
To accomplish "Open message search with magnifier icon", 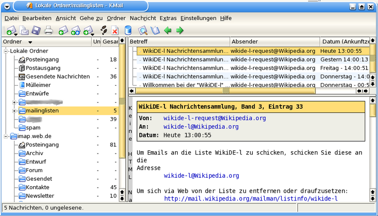I will (x=142, y=31).
